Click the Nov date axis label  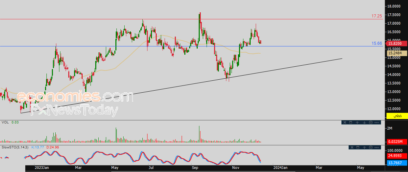[236, 168]
